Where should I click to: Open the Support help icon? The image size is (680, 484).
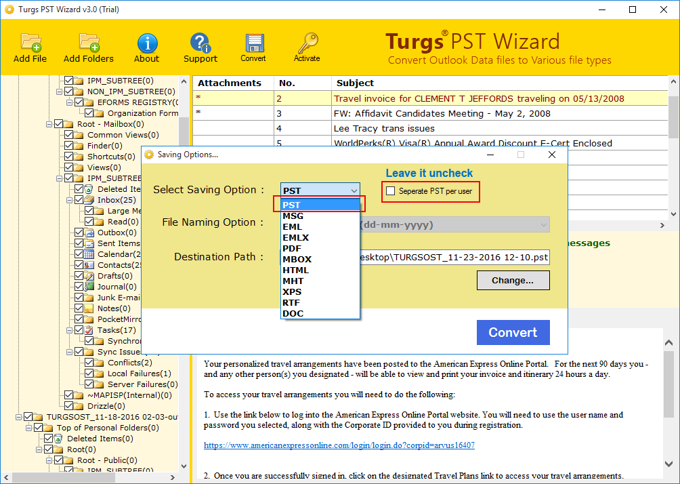[x=200, y=43]
